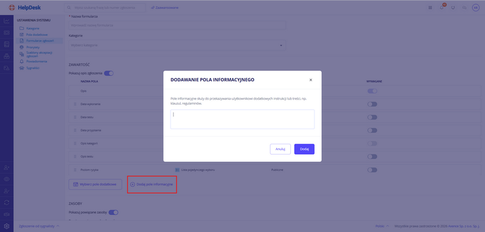Open Zaawansowane search link
485x232 pixels.
pos(164,8)
